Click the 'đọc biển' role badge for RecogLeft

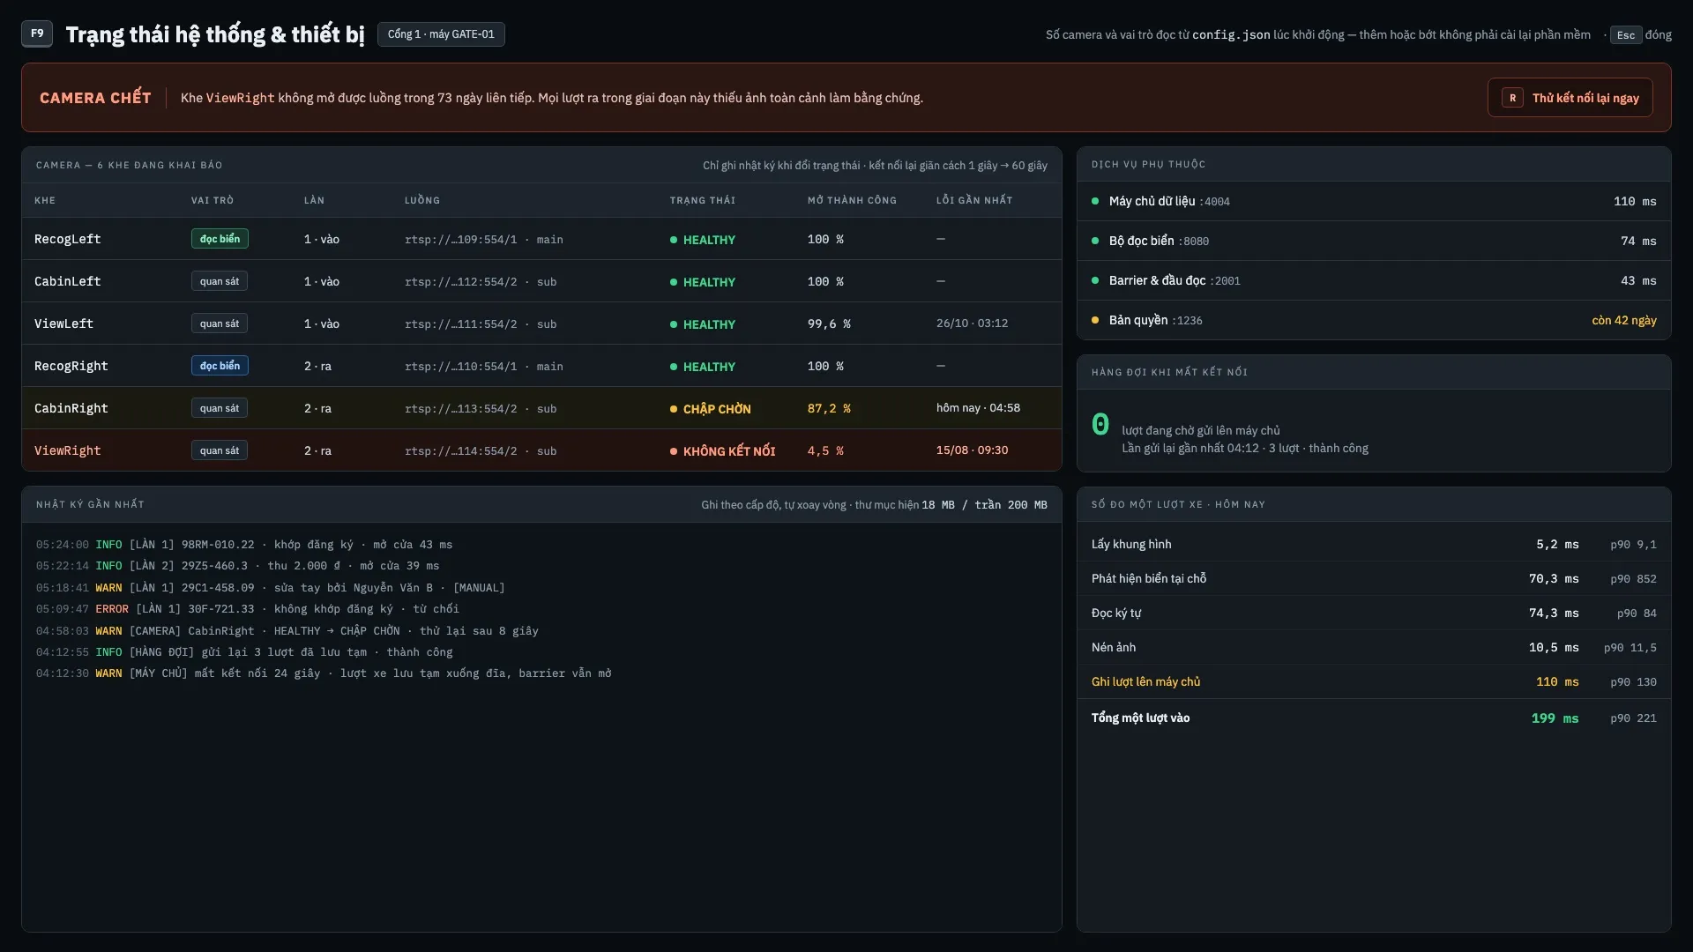pyautogui.click(x=220, y=239)
